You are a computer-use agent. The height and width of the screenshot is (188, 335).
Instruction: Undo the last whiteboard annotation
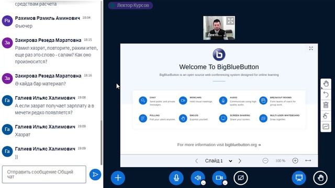point(326,94)
